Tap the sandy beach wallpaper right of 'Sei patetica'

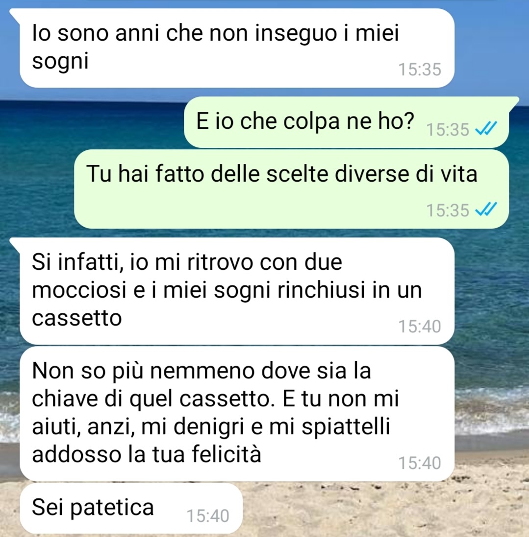tap(384, 510)
